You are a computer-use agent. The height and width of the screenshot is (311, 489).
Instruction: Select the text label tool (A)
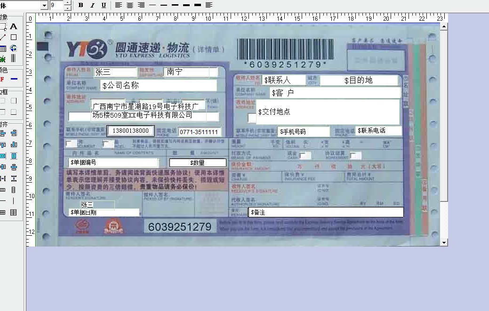(14, 26)
